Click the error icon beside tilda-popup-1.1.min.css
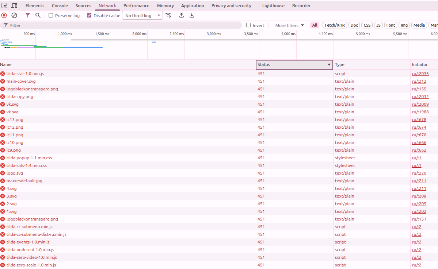The image size is (438, 269). (3, 158)
